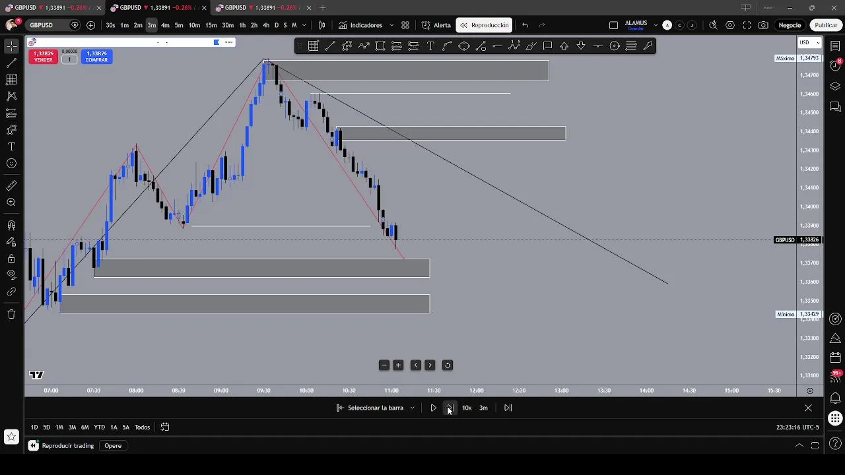Select the 1h timeframe
The height and width of the screenshot is (475, 845).
(x=242, y=25)
